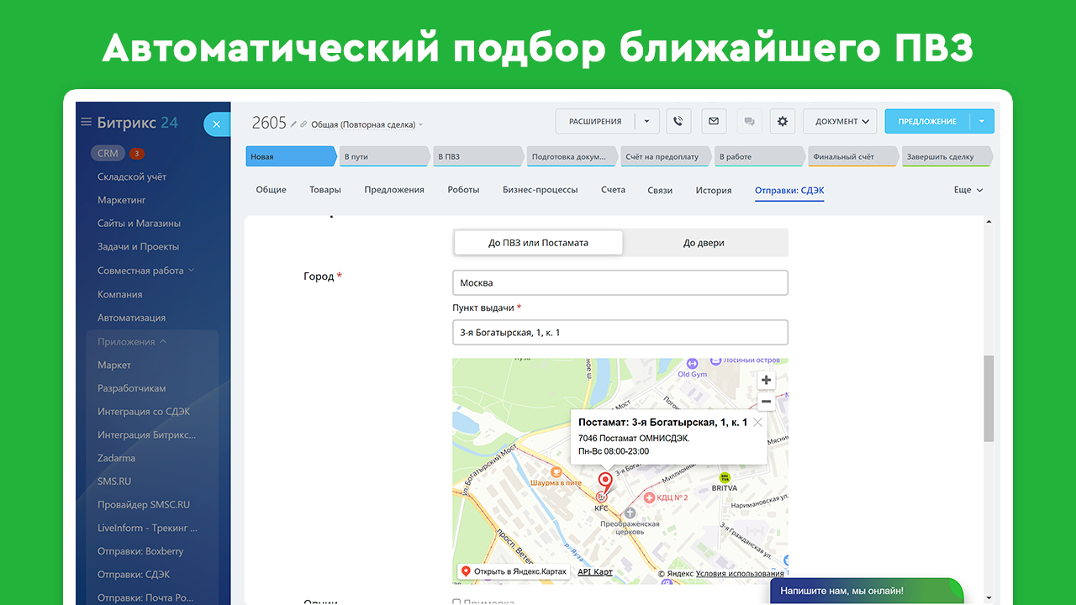This screenshot has width=1076, height=605.
Task: Open the deal settings gear icon
Action: tap(783, 121)
